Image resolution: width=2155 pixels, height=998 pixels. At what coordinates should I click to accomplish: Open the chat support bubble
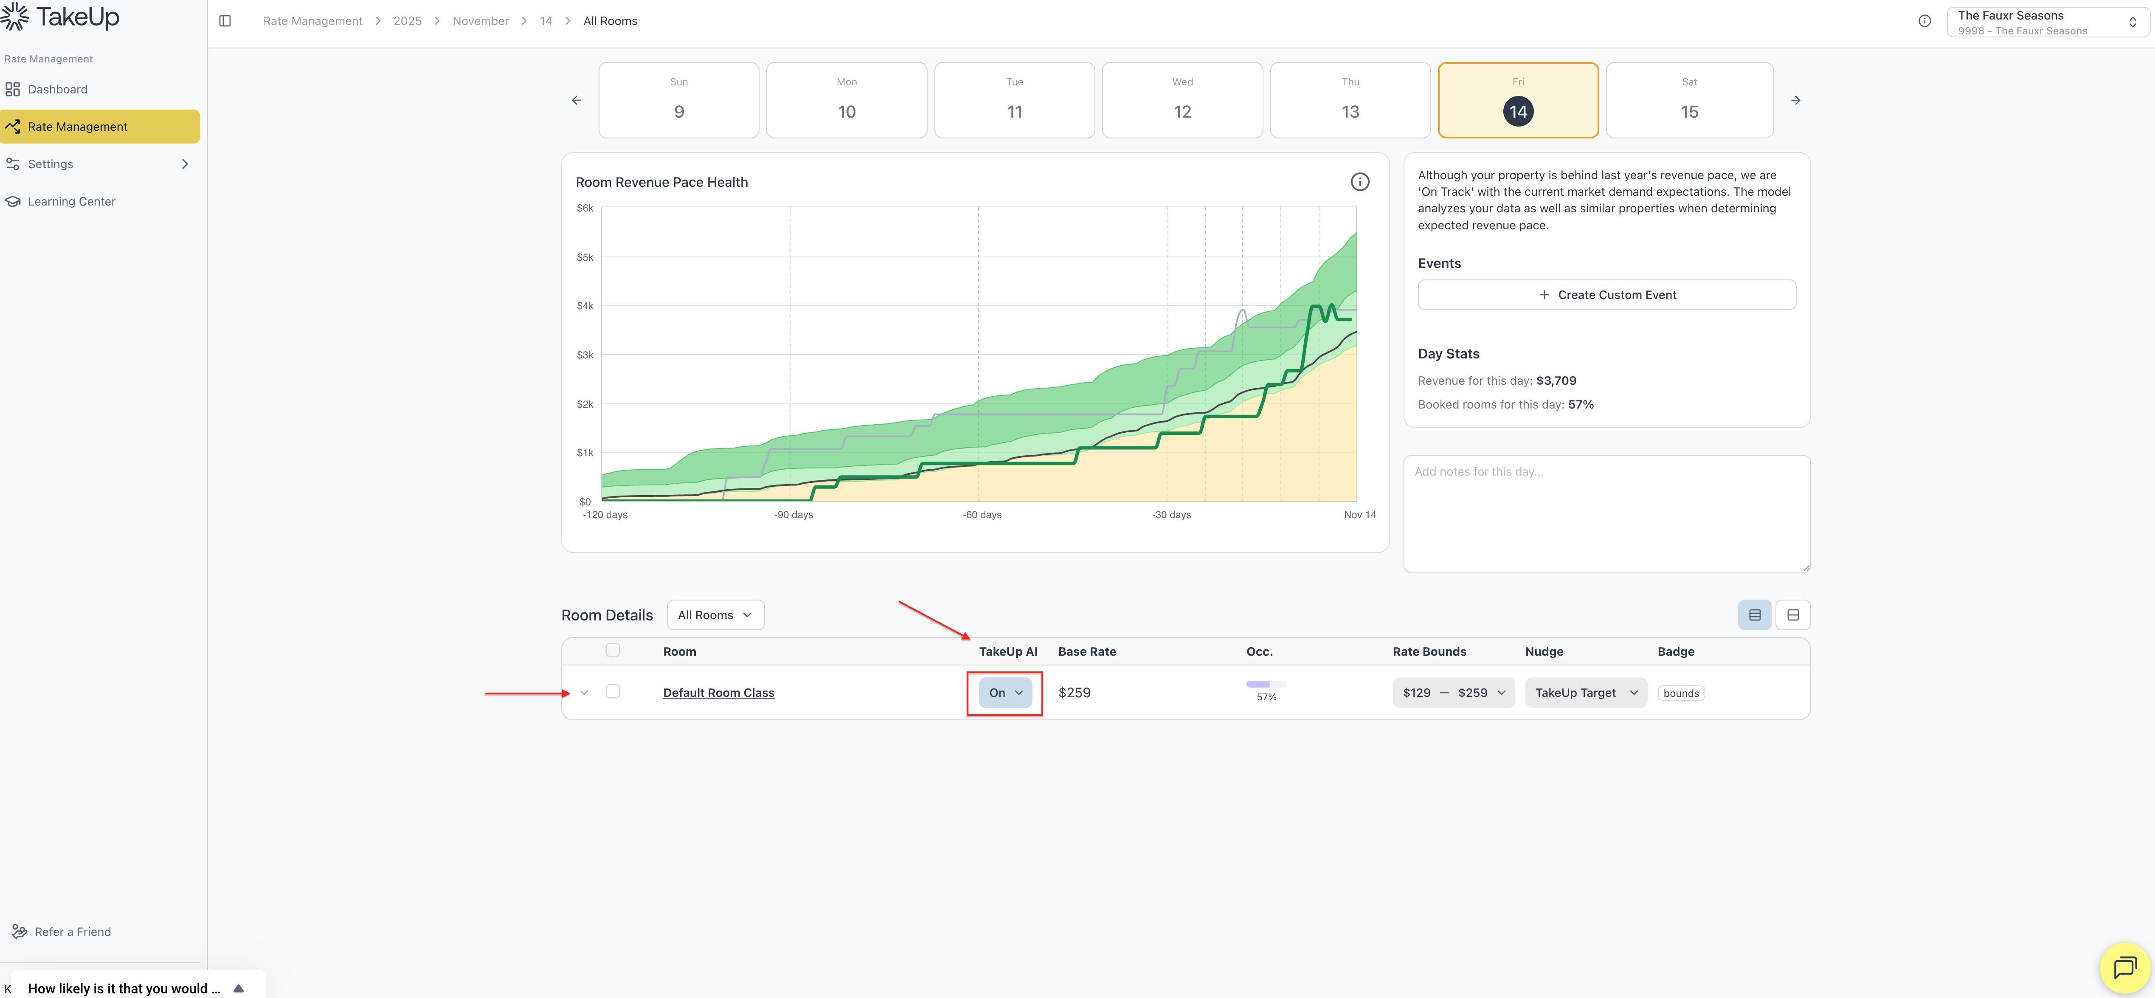point(2124,968)
